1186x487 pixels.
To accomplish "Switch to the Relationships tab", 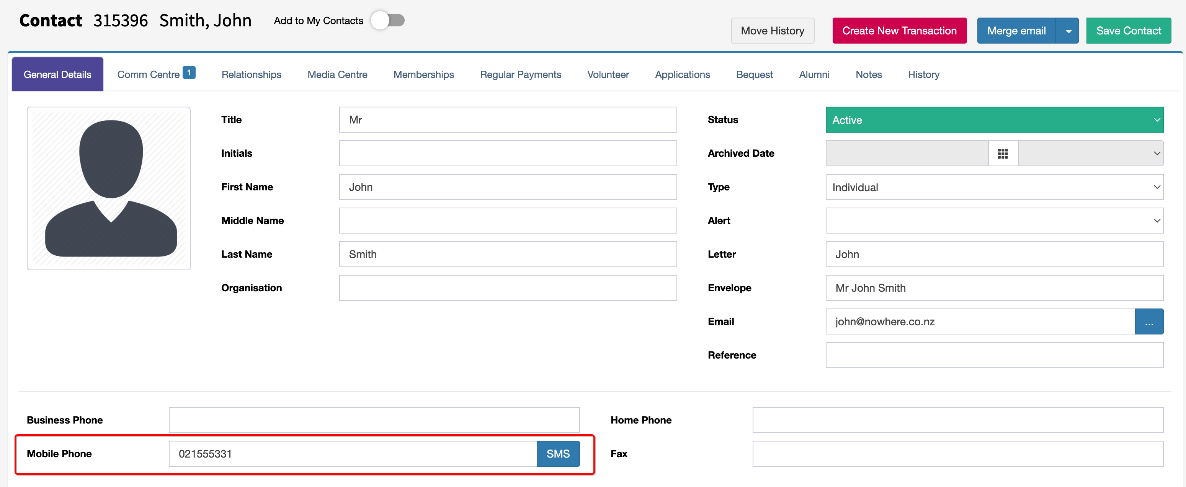I will [x=252, y=75].
